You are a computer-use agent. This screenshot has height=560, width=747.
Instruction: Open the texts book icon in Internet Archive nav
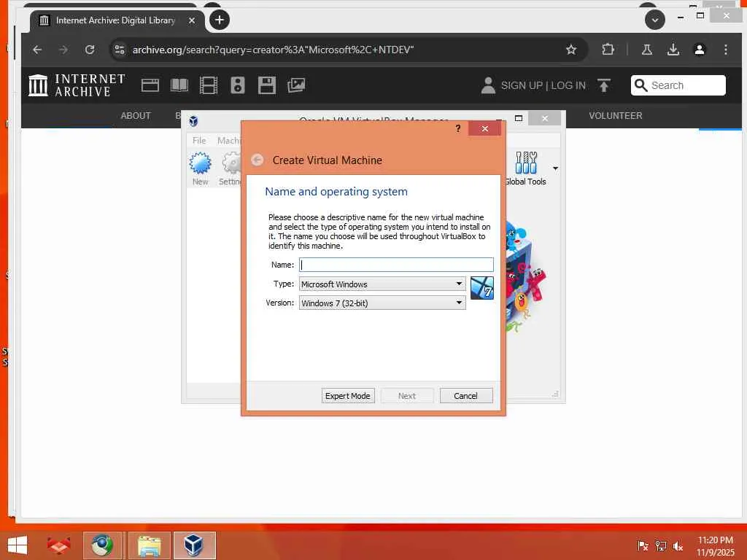coord(179,86)
